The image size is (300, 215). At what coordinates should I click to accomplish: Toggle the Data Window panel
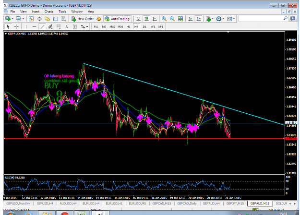(39, 19)
